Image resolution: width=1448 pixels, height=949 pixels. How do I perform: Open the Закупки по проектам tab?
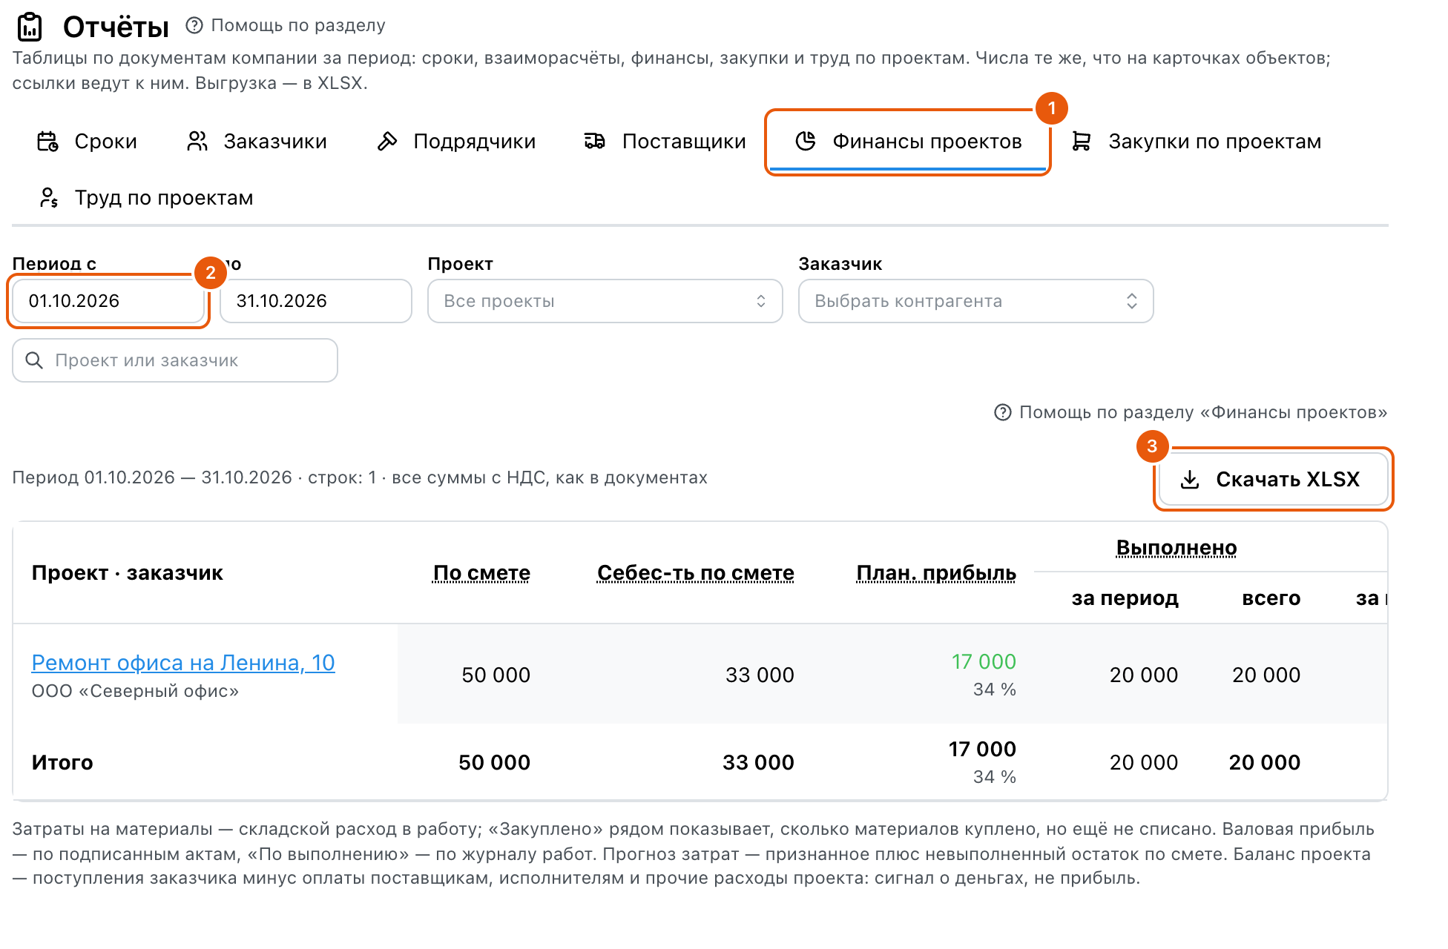point(1197,141)
